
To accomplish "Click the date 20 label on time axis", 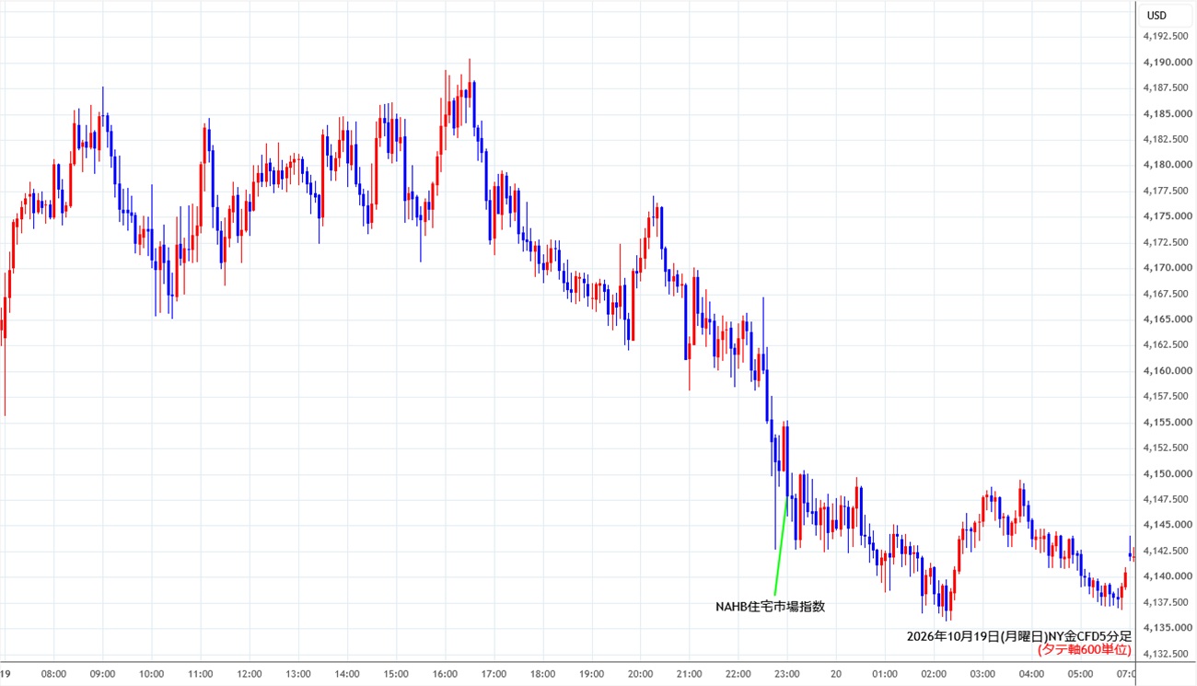I will pyautogui.click(x=835, y=674).
